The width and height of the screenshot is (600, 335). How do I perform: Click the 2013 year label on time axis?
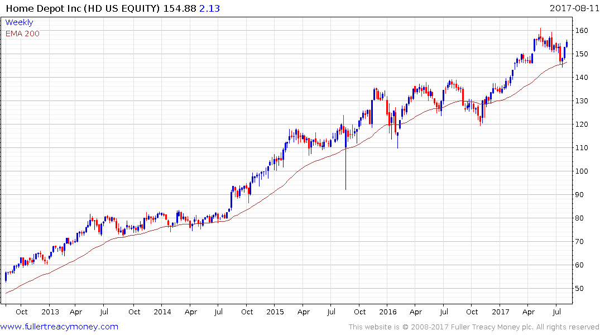50,312
